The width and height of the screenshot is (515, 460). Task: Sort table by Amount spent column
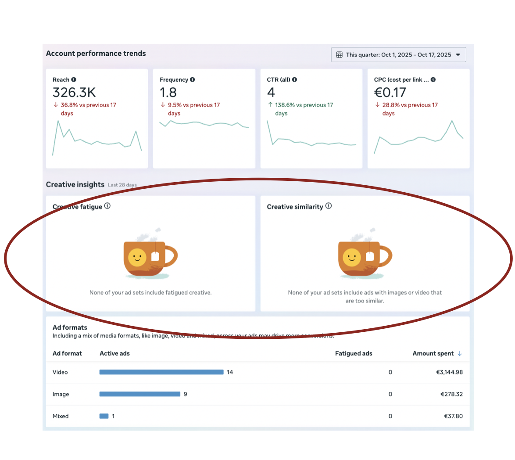433,353
